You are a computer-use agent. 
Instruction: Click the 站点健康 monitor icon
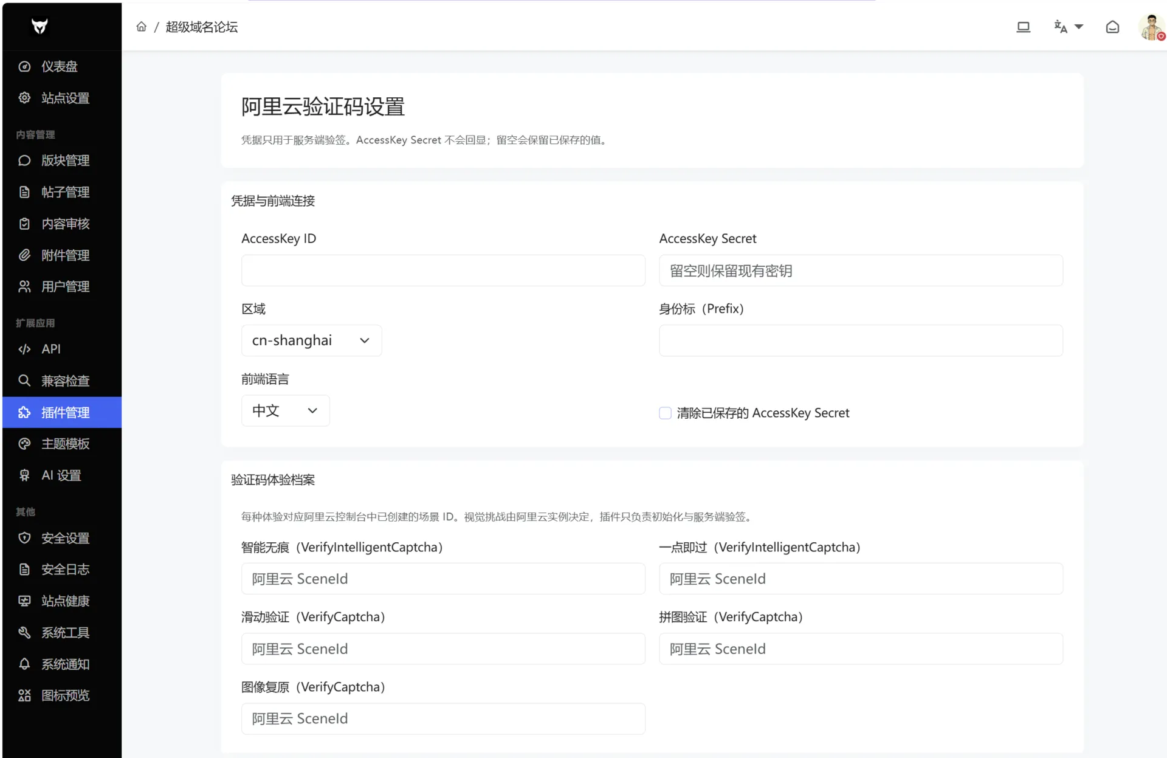click(24, 601)
